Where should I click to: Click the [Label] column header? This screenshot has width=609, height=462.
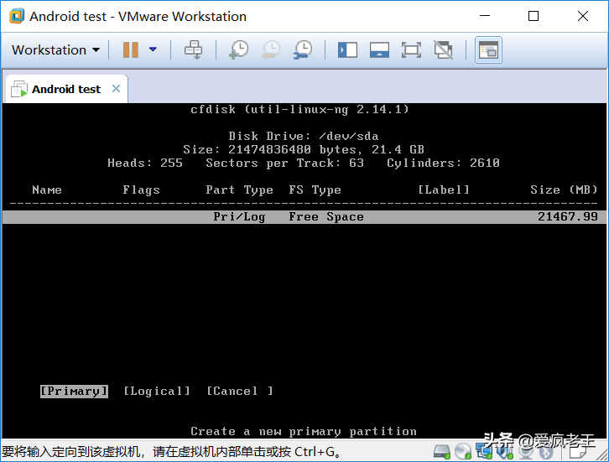pyautogui.click(x=443, y=189)
